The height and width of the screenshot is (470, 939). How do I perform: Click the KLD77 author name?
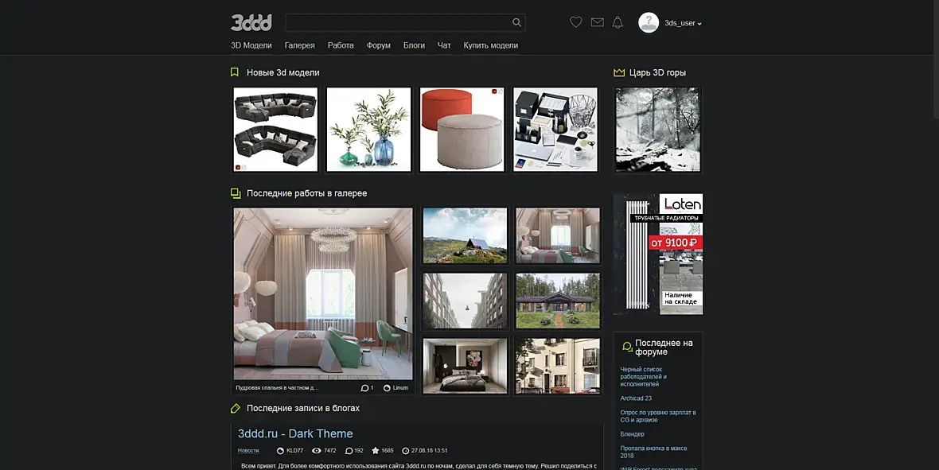(294, 451)
